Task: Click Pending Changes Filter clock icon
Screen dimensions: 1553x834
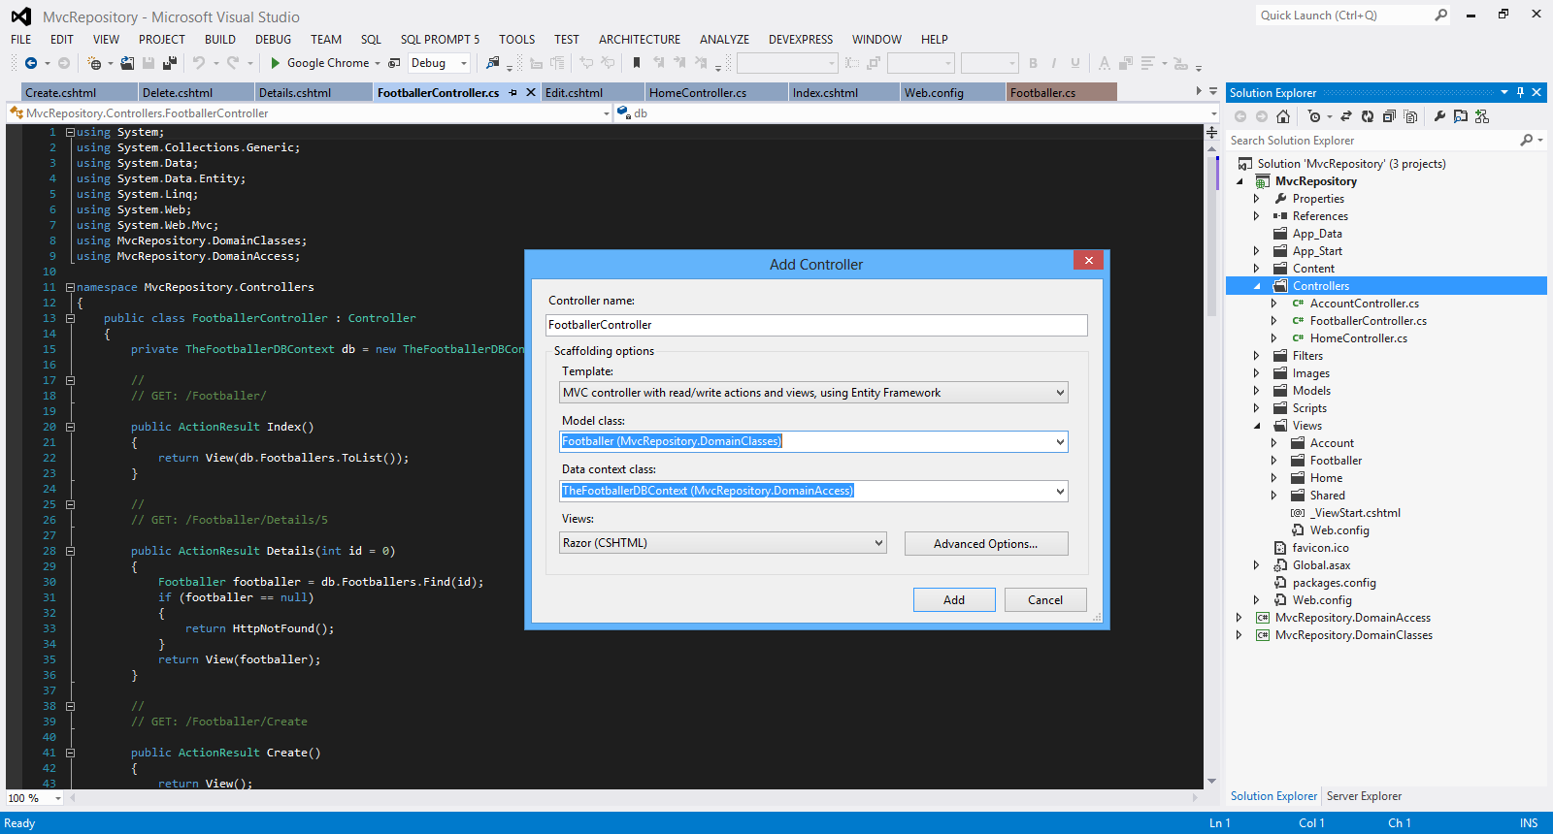Action: click(x=1314, y=116)
